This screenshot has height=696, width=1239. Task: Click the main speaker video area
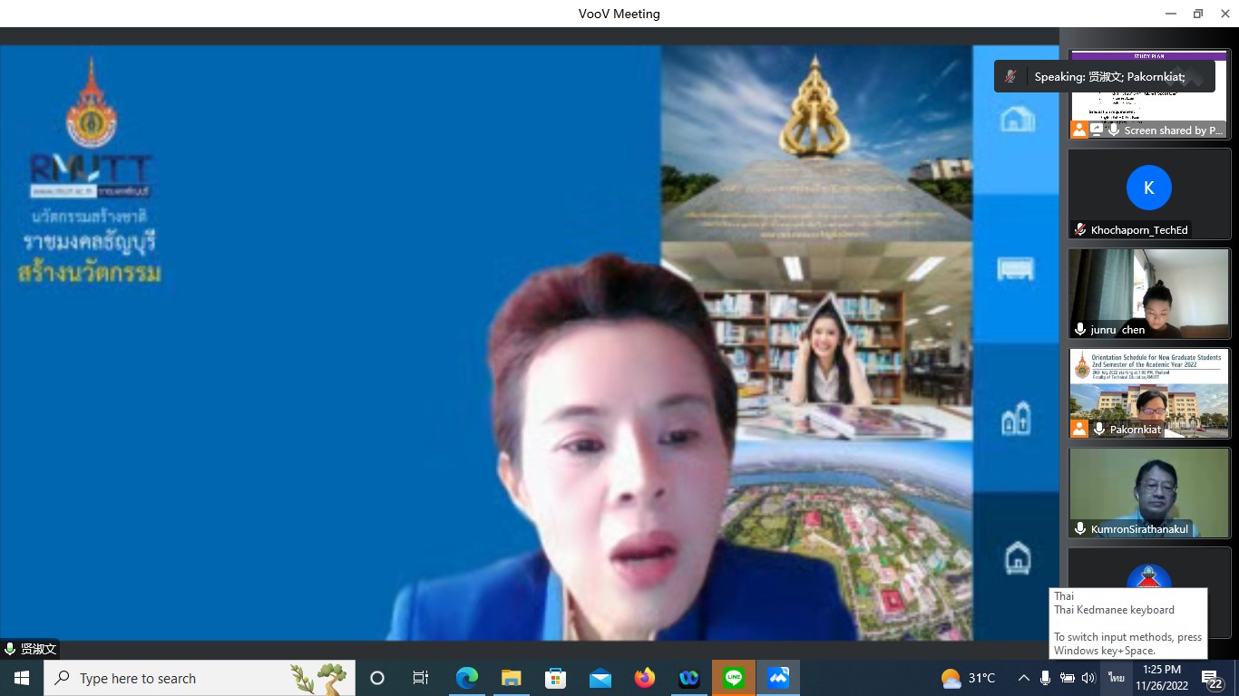[x=529, y=343]
